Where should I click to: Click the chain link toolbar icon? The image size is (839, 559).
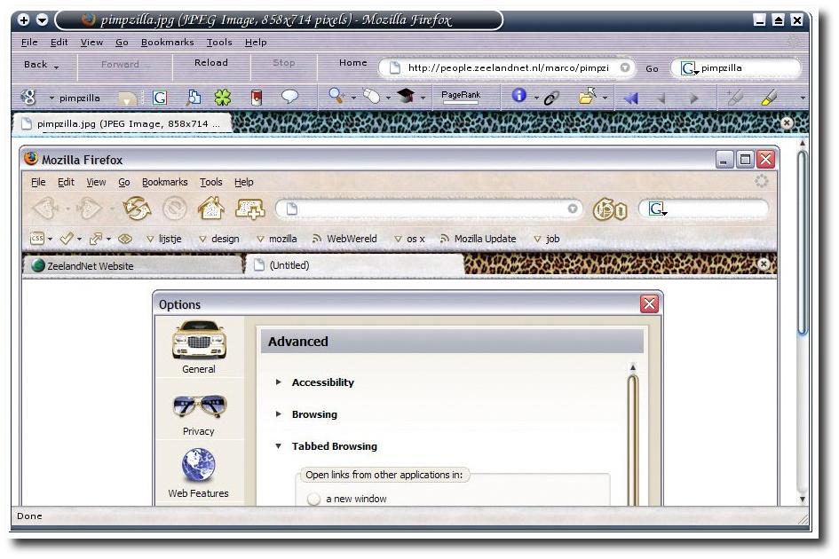tap(551, 98)
